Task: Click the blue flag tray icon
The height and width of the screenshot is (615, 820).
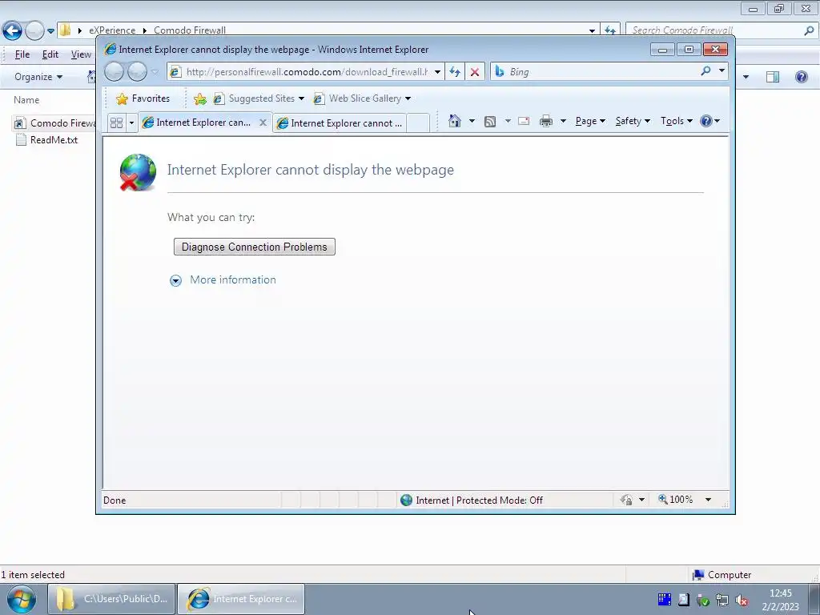Action: pyautogui.click(x=664, y=599)
